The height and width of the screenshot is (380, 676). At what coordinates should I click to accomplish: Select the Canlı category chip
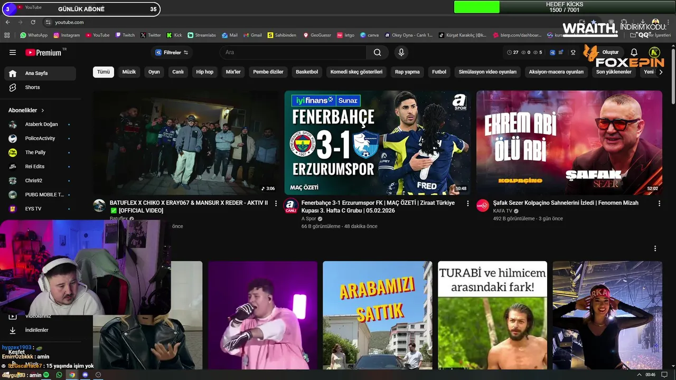pos(178,72)
